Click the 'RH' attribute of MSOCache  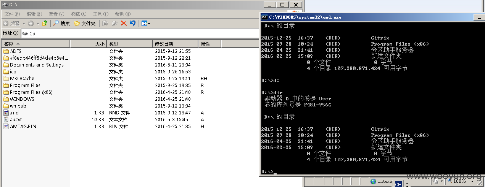pyautogui.click(x=204, y=78)
